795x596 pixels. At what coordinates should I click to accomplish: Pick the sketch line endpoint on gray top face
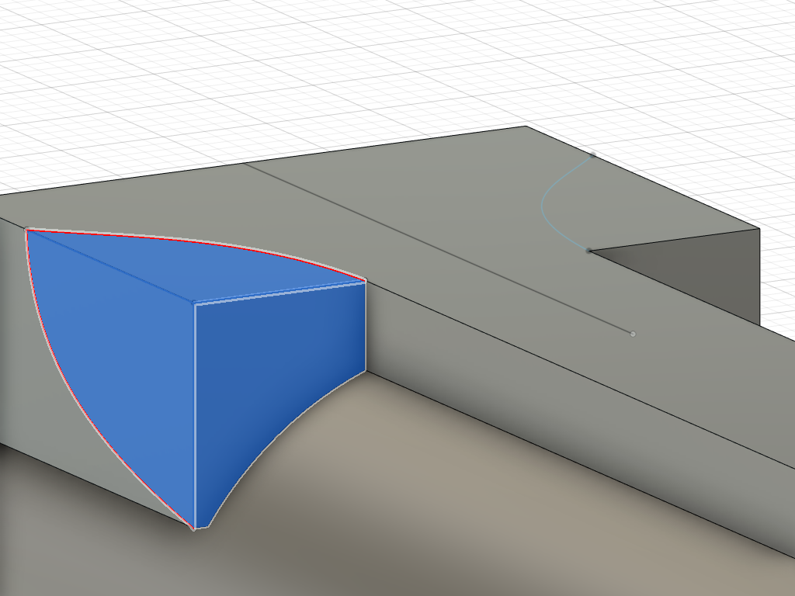[x=632, y=334]
